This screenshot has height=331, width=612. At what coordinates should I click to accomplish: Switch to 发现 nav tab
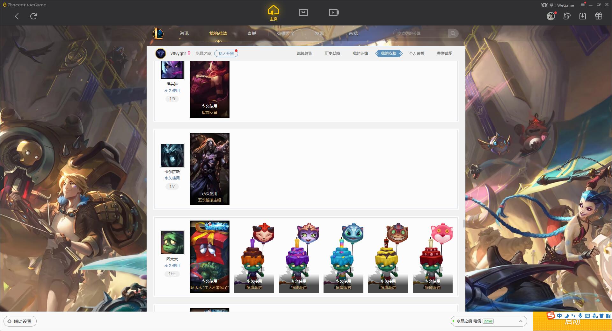(319, 33)
